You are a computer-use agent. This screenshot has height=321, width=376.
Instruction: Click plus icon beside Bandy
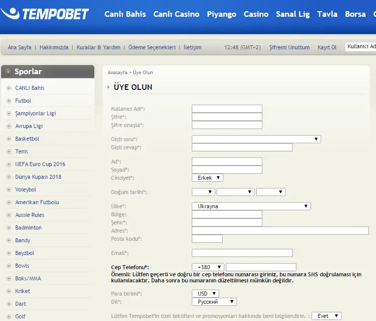[9, 241]
